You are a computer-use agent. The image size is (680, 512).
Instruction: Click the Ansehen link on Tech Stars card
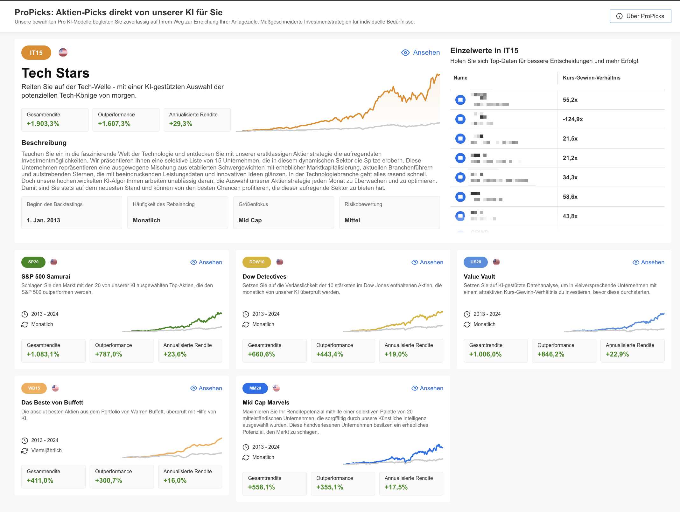coord(421,52)
